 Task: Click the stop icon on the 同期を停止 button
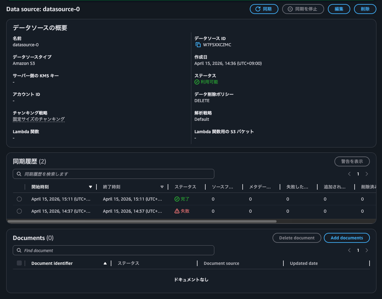coord(290,9)
